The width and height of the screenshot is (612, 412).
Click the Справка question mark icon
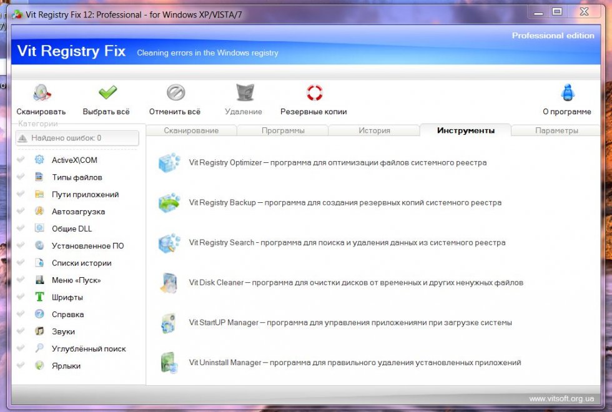tap(39, 314)
